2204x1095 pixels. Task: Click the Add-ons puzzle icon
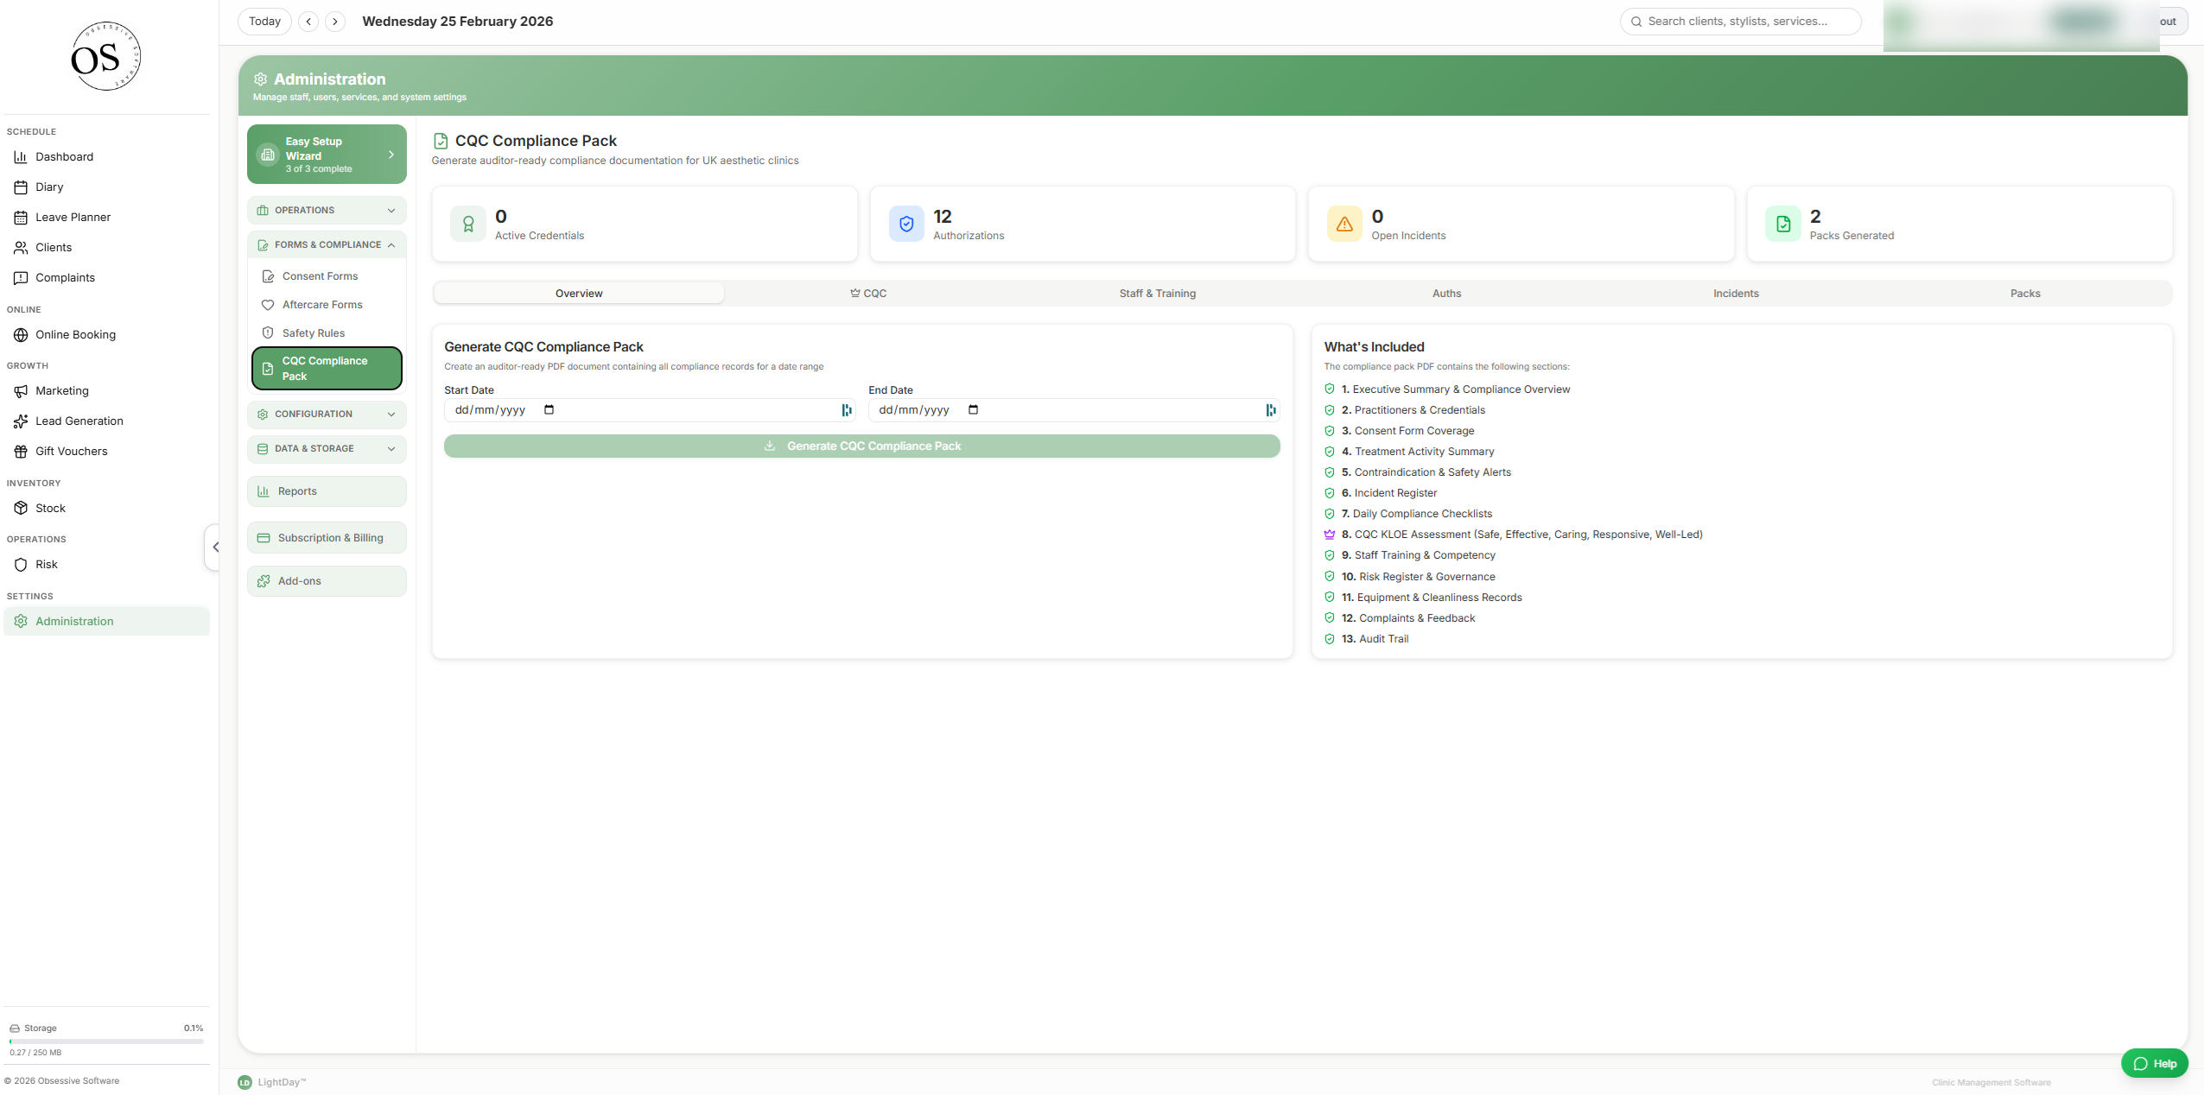click(264, 581)
